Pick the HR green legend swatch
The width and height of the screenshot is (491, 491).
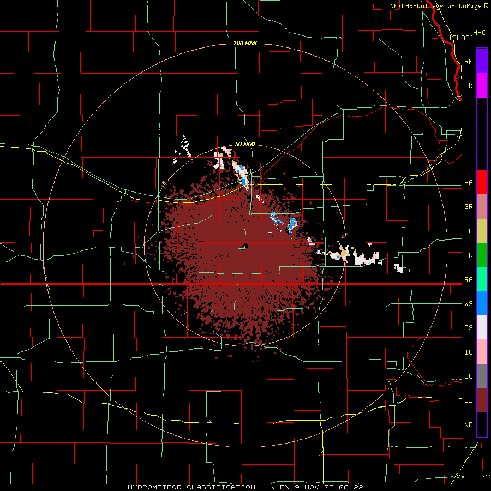(482, 255)
